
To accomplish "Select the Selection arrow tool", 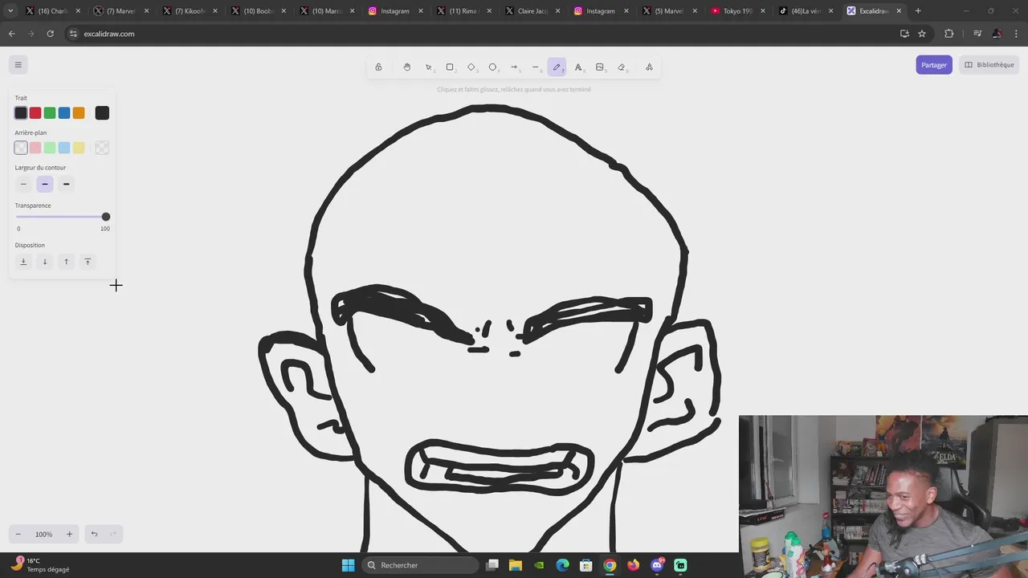I will (x=429, y=67).
